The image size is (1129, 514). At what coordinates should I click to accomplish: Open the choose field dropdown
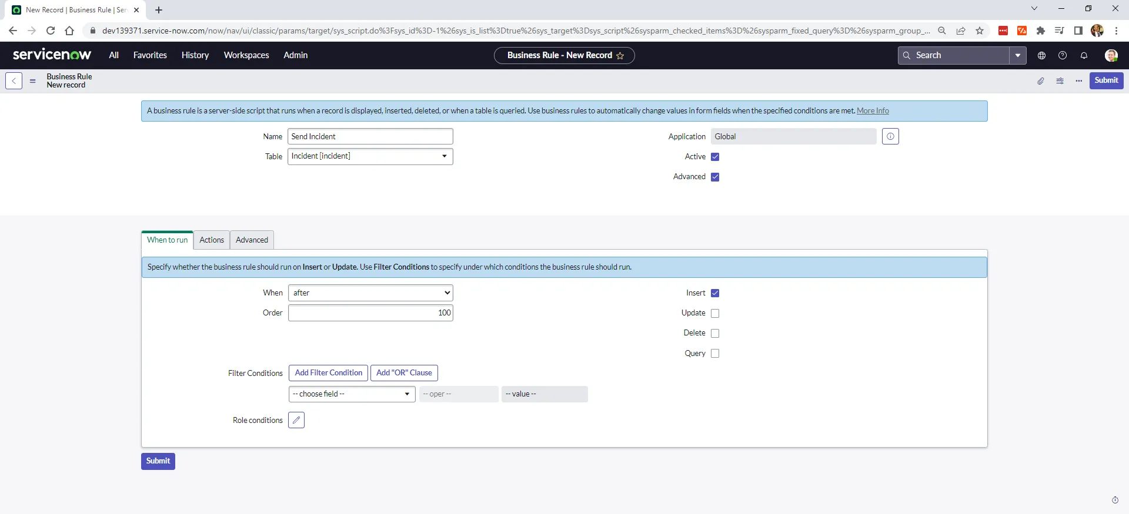[x=352, y=394]
